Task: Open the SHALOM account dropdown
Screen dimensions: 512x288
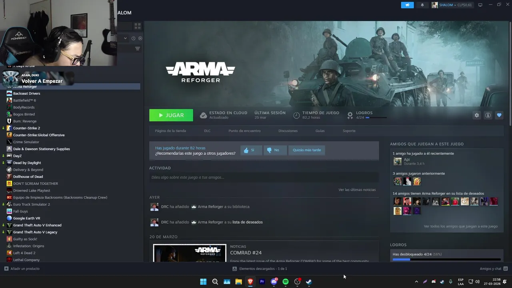Action: 452,5
